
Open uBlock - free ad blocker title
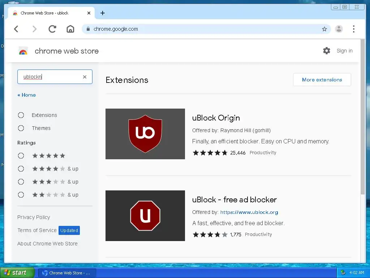click(x=234, y=200)
